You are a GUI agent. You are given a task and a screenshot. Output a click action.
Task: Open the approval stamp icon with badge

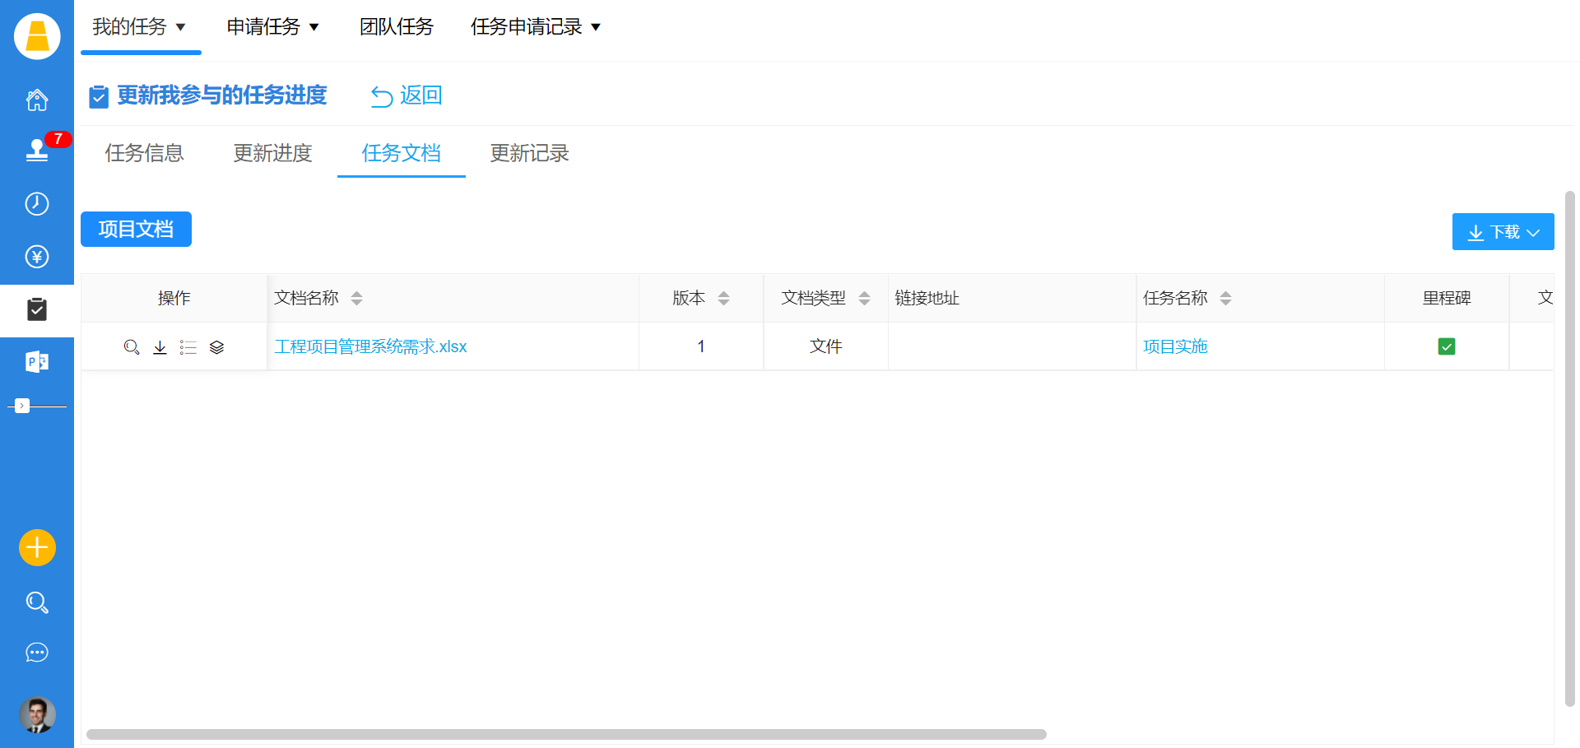tap(37, 150)
